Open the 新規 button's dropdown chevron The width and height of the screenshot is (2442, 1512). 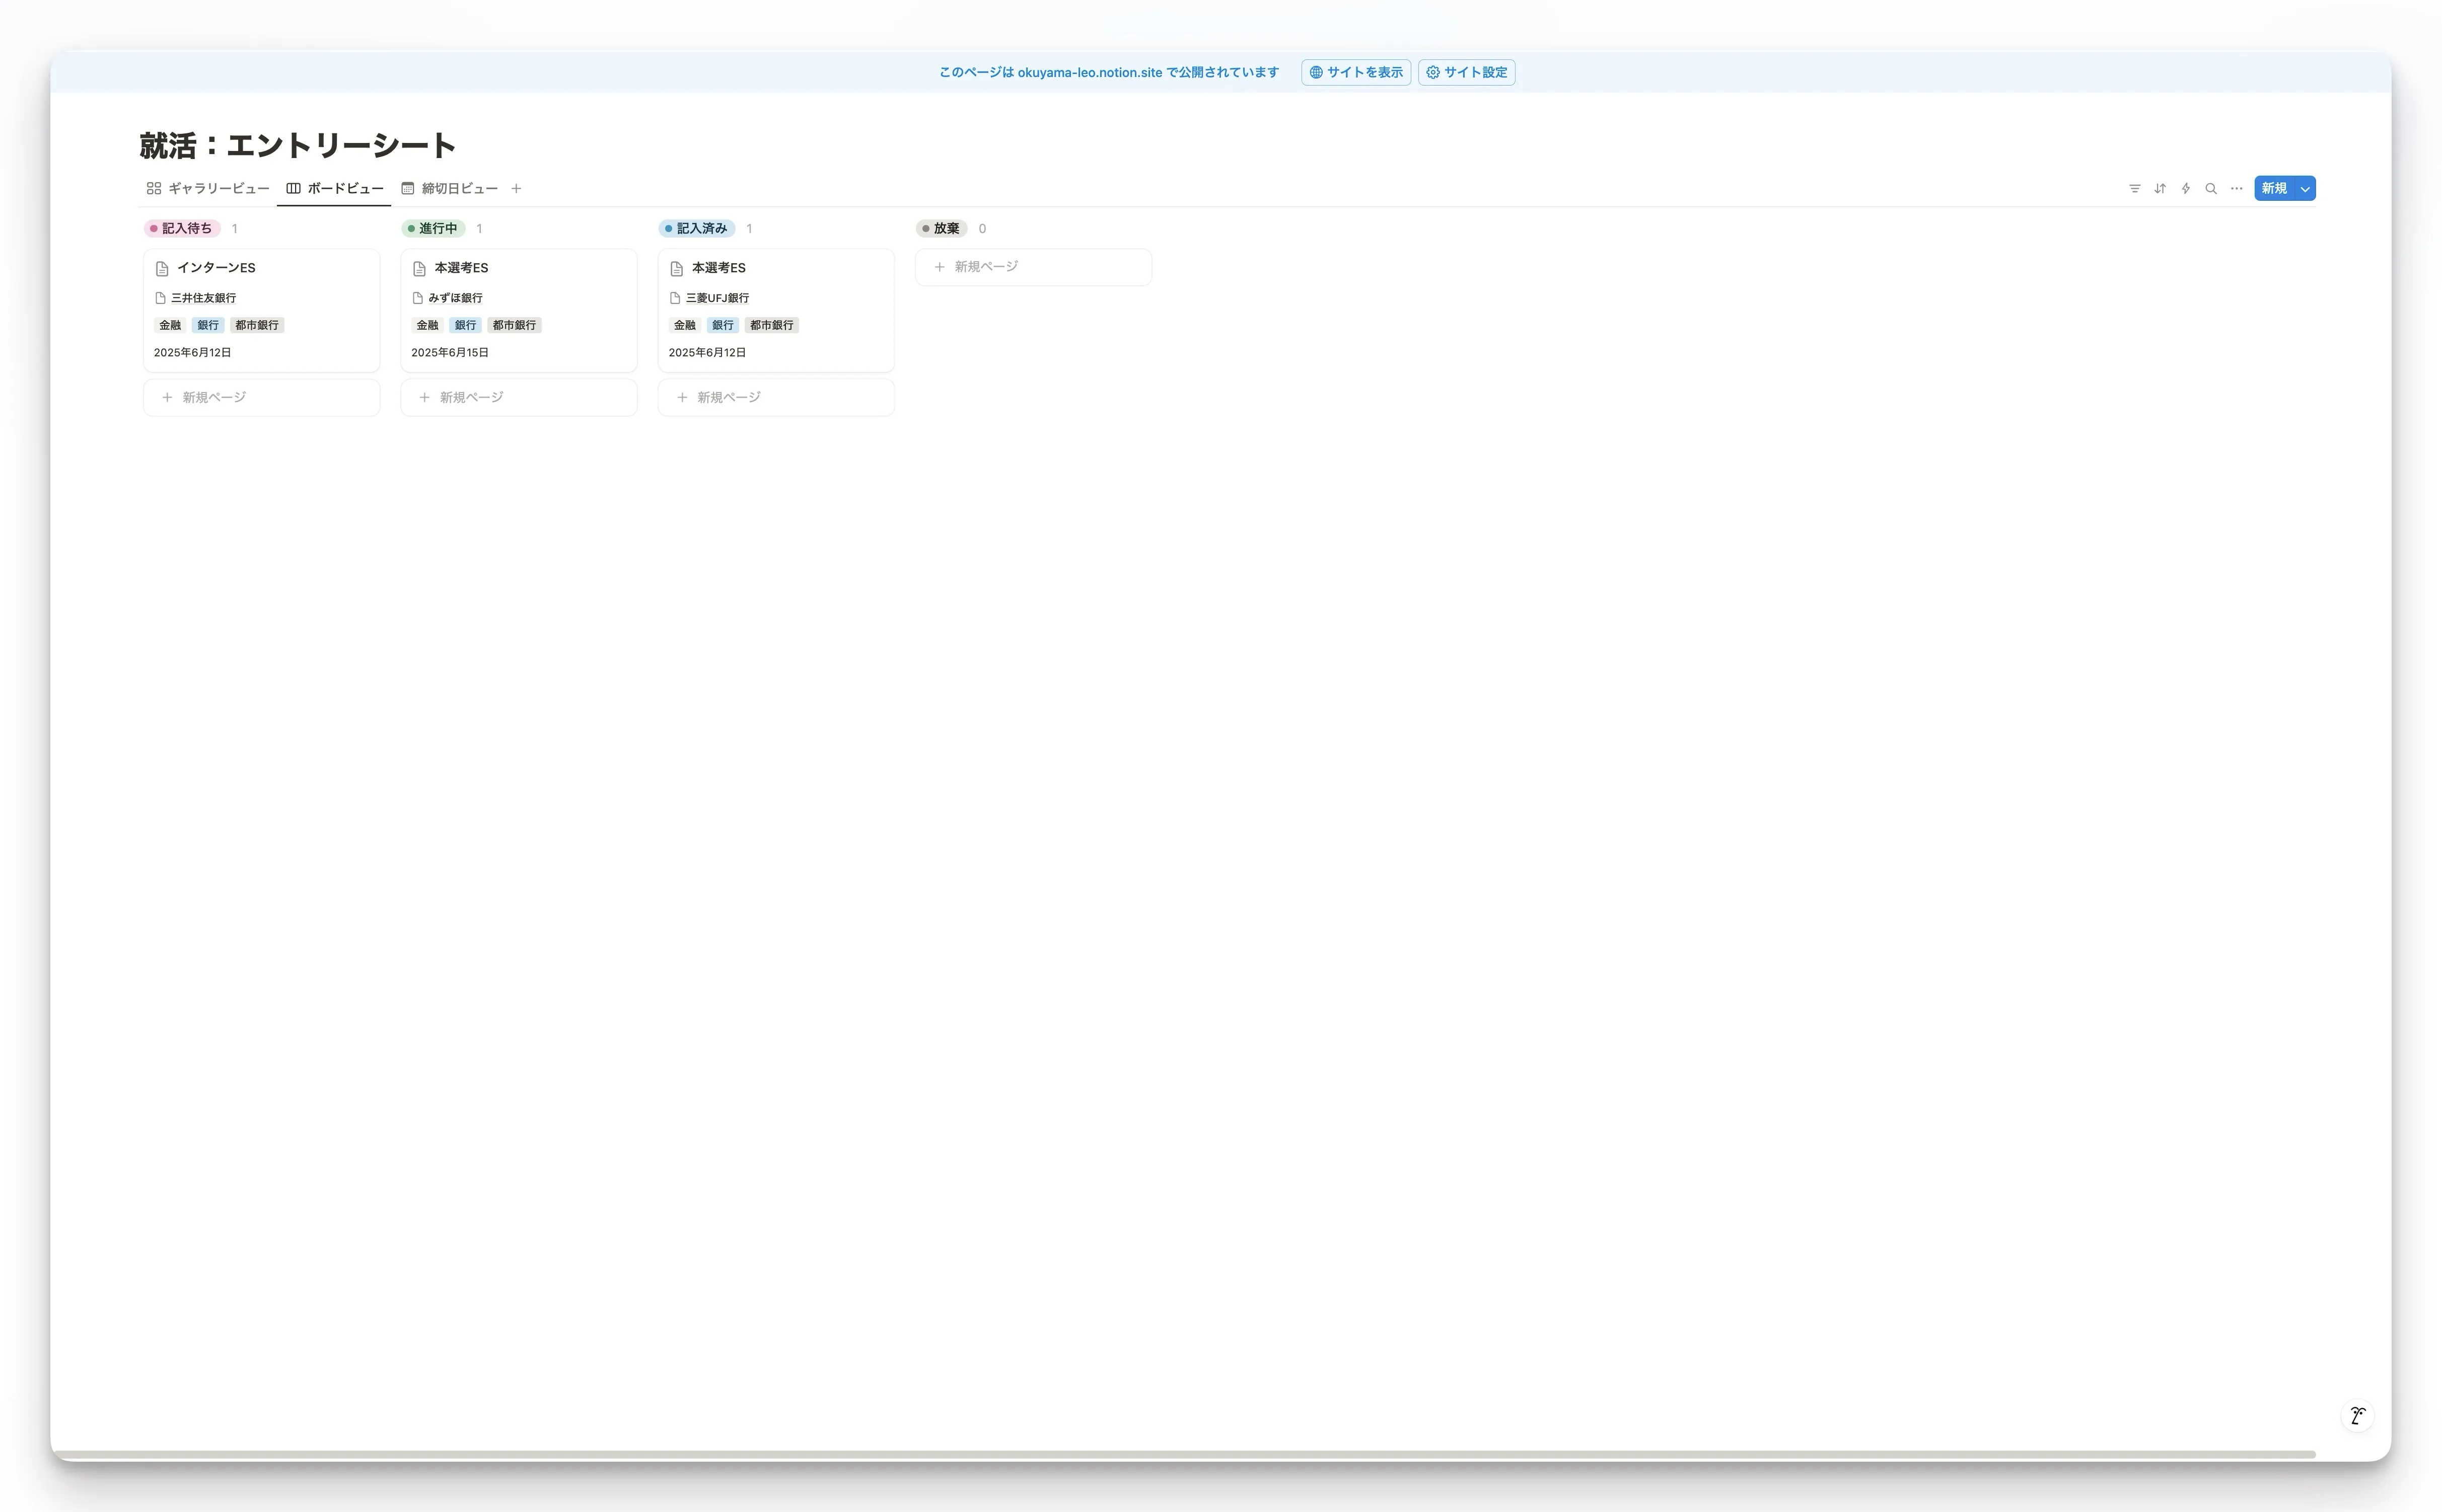point(2305,188)
